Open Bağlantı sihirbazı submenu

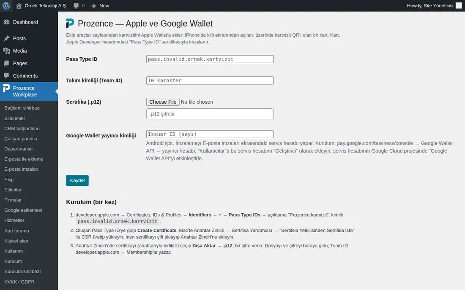22,108
